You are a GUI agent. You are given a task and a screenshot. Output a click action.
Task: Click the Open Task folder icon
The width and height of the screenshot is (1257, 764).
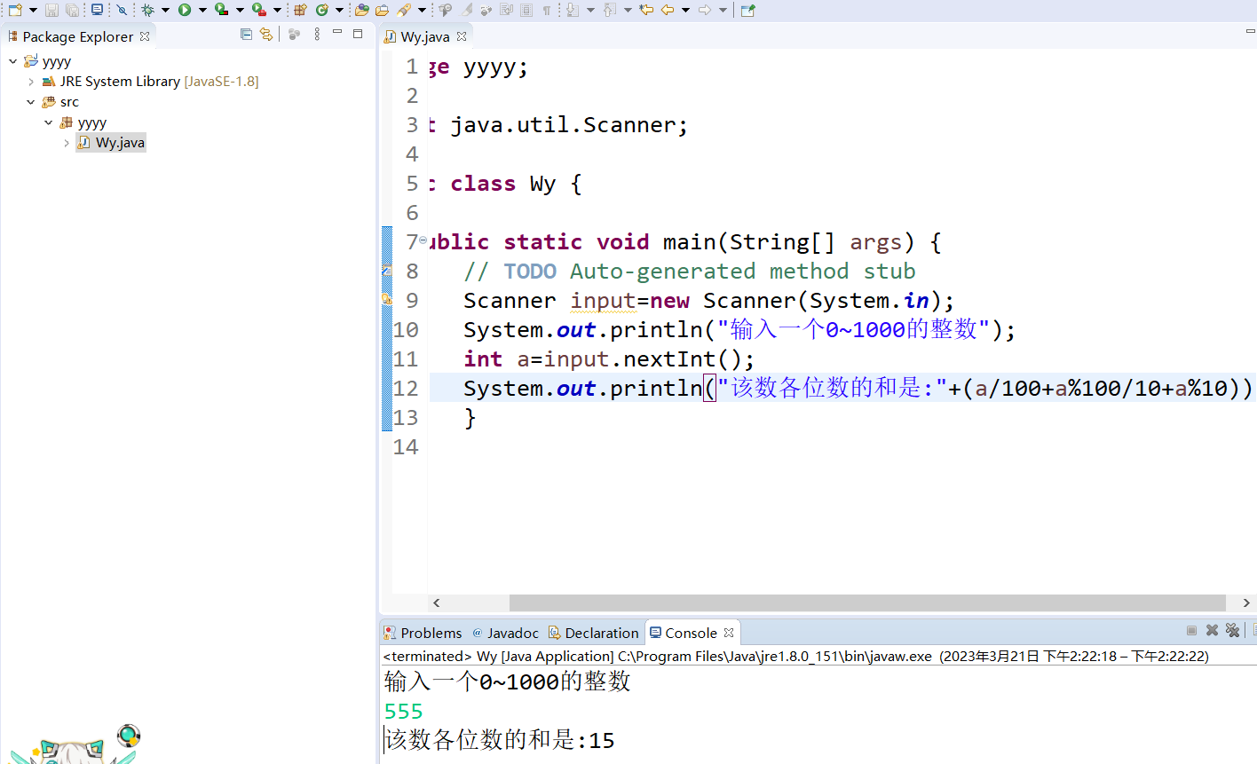point(383,10)
